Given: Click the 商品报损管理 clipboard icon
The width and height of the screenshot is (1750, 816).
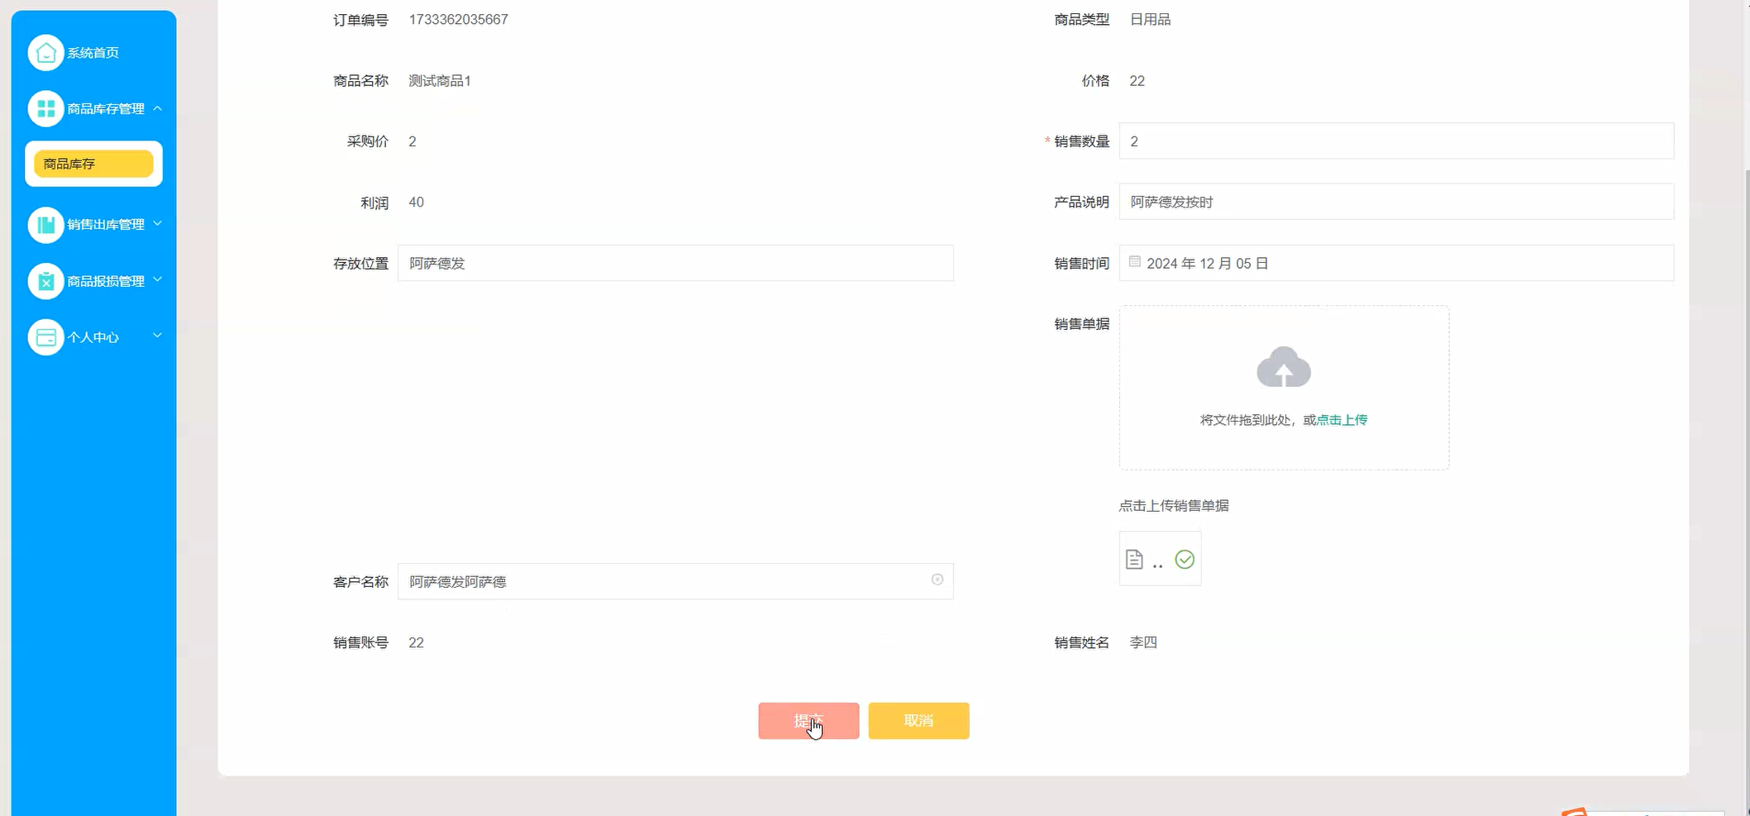Looking at the screenshot, I should (x=46, y=281).
